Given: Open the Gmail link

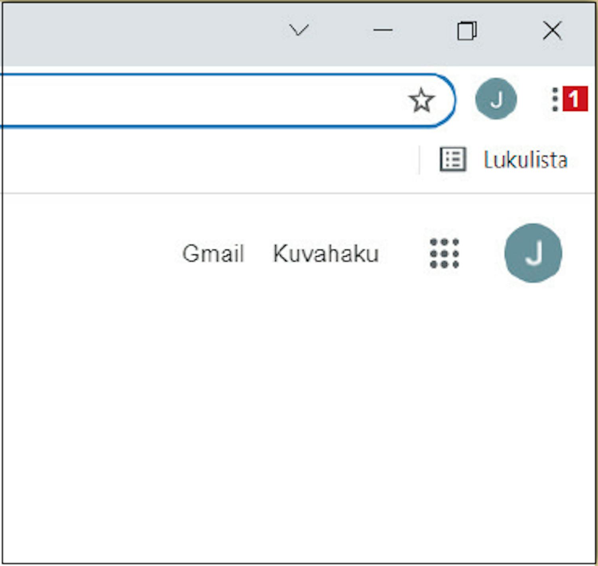Looking at the screenshot, I should point(213,253).
